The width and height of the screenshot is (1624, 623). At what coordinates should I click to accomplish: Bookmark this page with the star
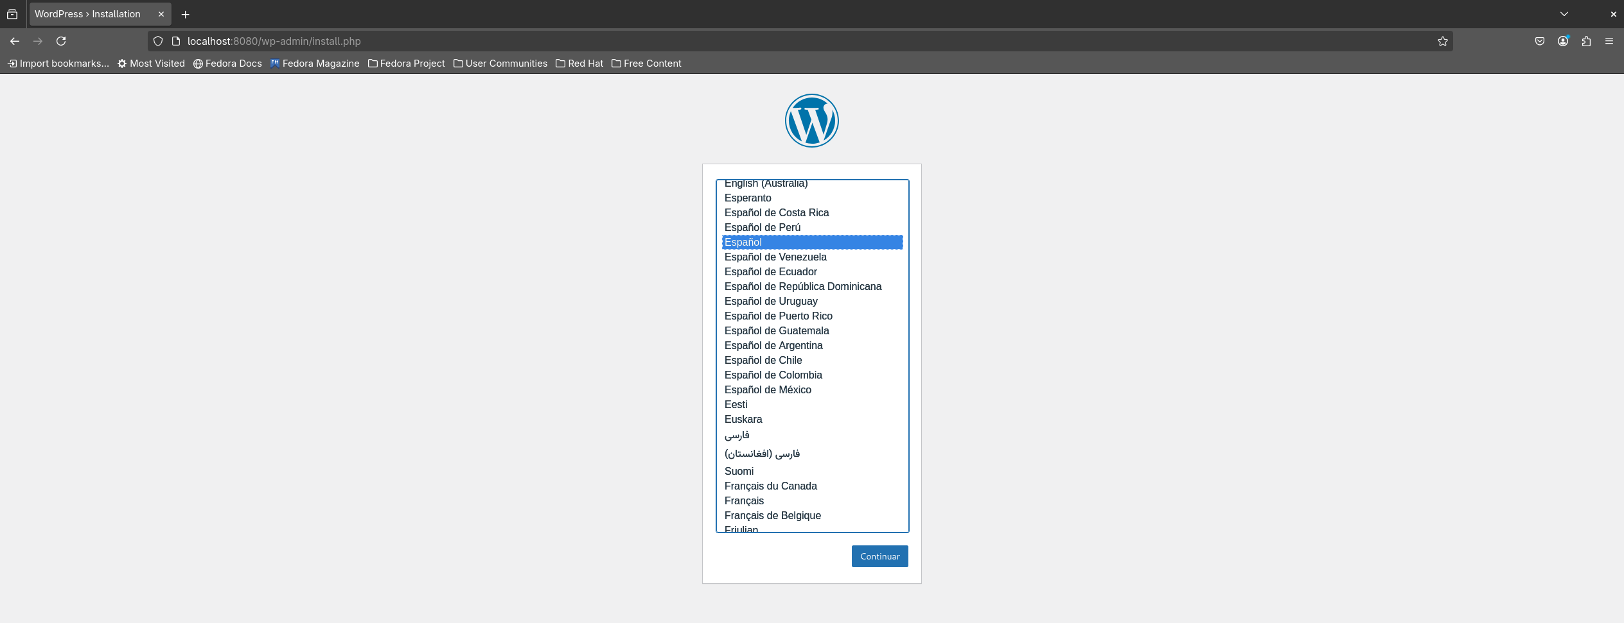pyautogui.click(x=1443, y=41)
